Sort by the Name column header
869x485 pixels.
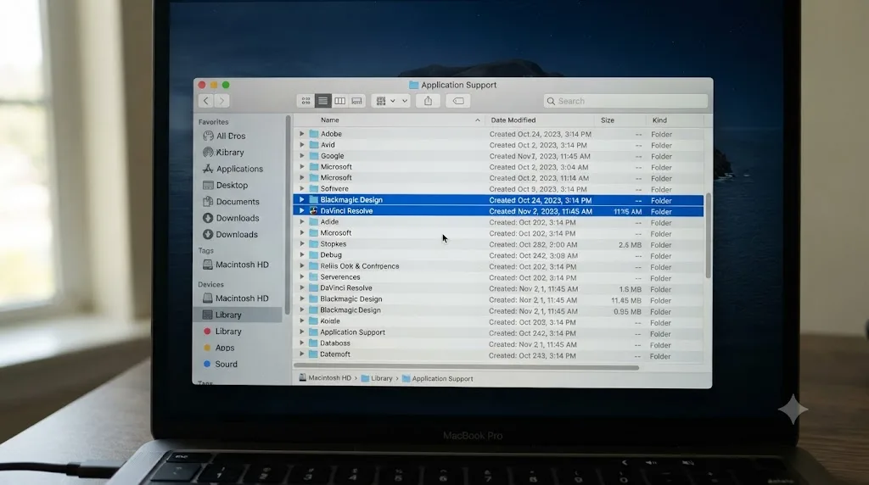point(330,120)
